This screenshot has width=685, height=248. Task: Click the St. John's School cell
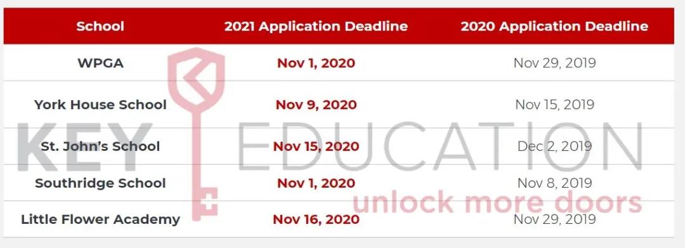[x=100, y=146]
